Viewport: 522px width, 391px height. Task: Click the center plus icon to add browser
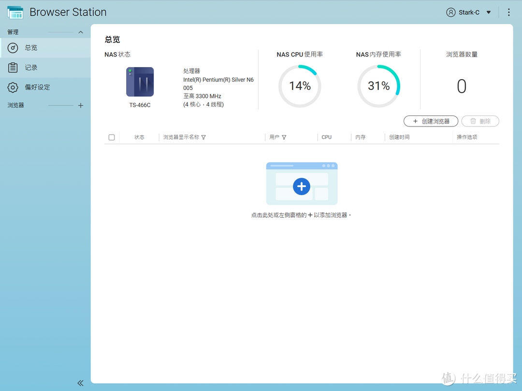click(x=302, y=186)
